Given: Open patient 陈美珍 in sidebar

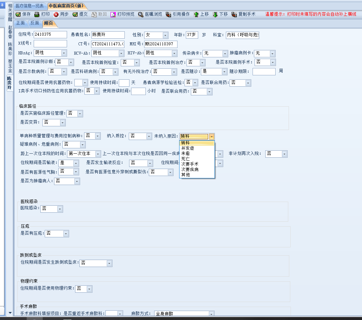Looking at the screenshot, I should pyautogui.click(x=10, y=49).
